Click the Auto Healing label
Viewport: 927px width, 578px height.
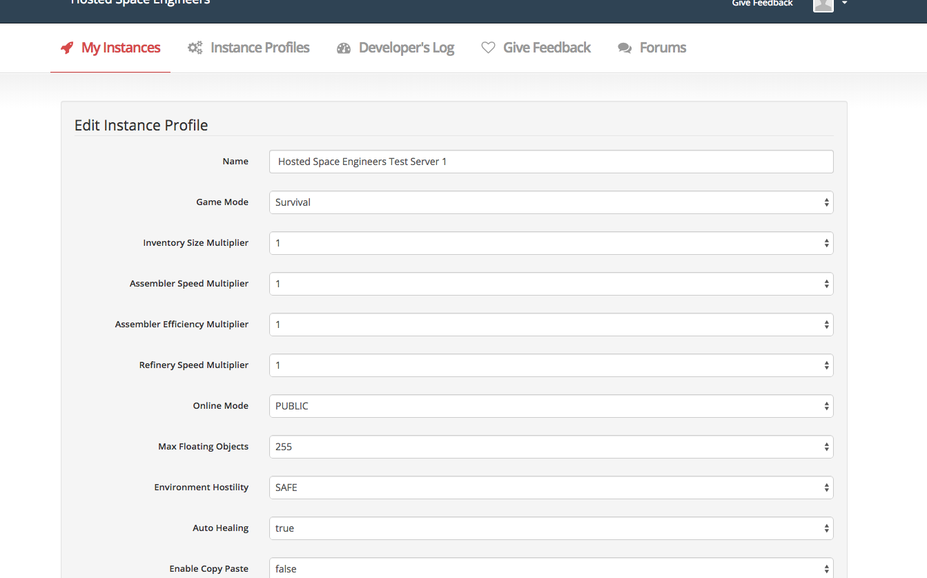pos(221,528)
